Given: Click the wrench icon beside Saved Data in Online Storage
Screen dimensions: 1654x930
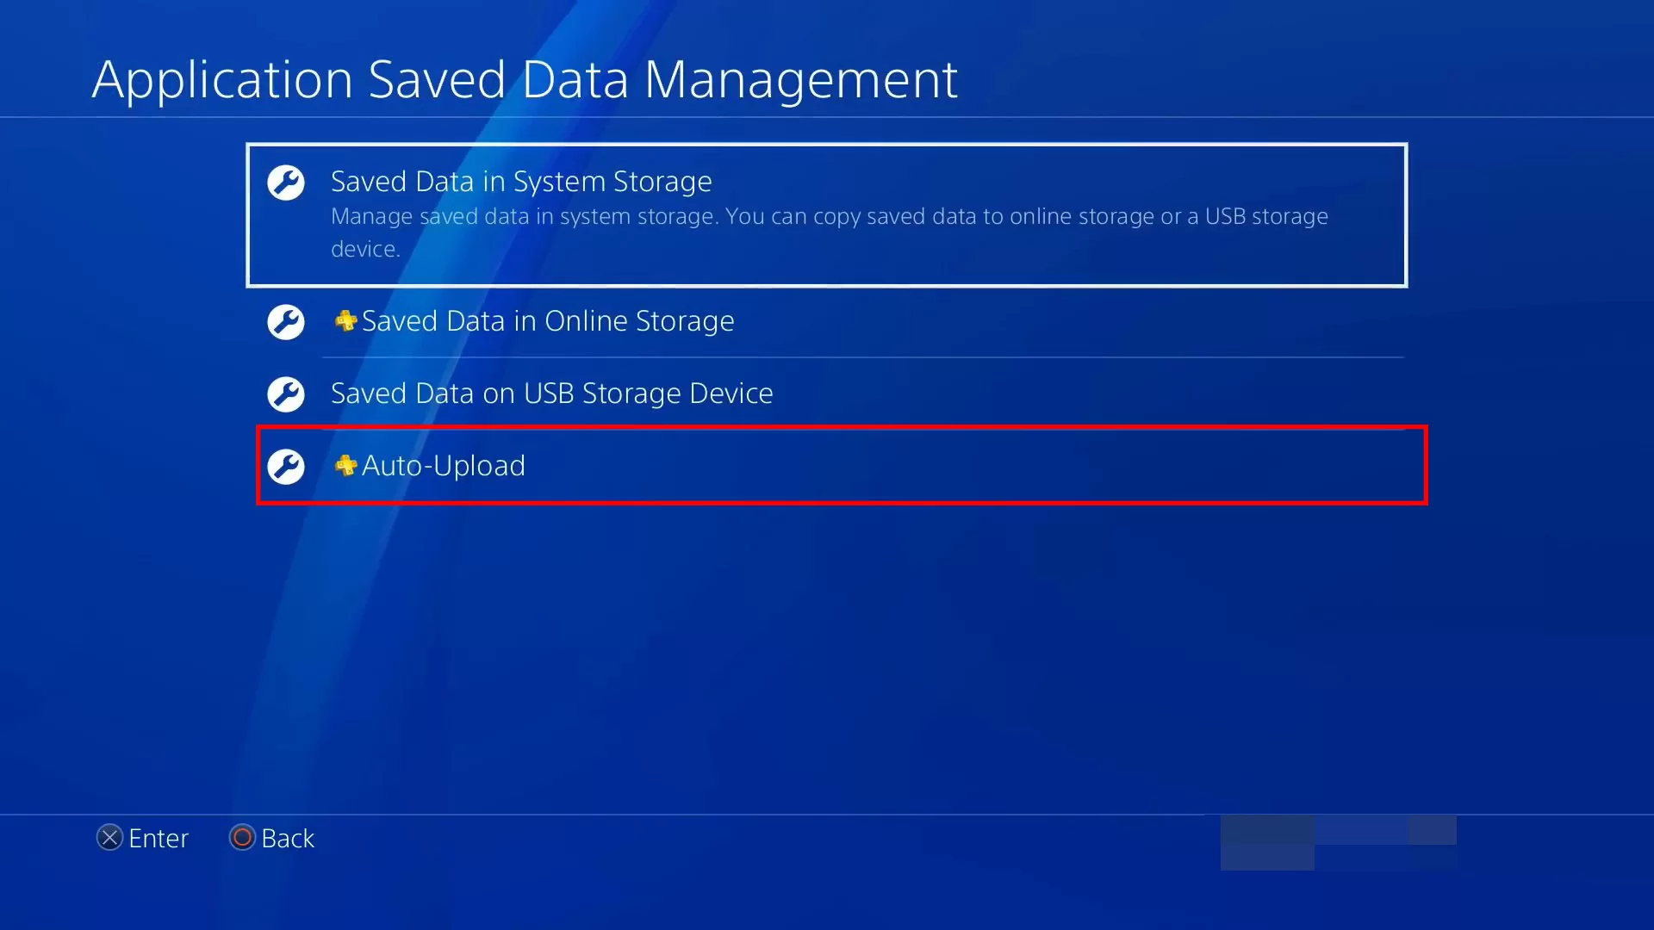Looking at the screenshot, I should tap(286, 322).
